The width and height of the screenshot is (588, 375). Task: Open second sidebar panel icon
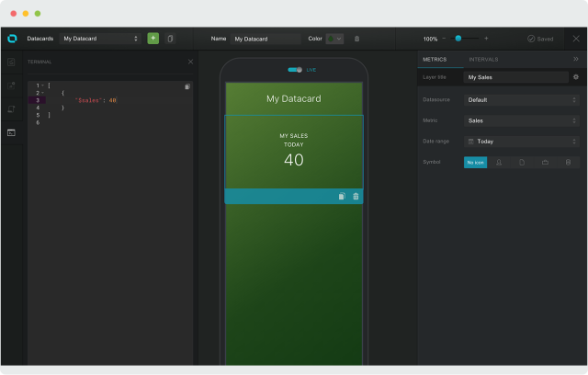pyautogui.click(x=11, y=85)
